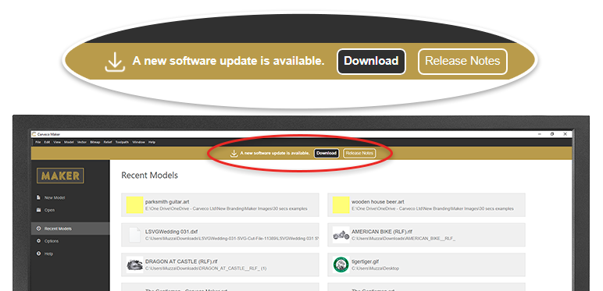Open LSVGWedding 031.dxf from recent models
This screenshot has height=291, width=603.
click(220, 235)
